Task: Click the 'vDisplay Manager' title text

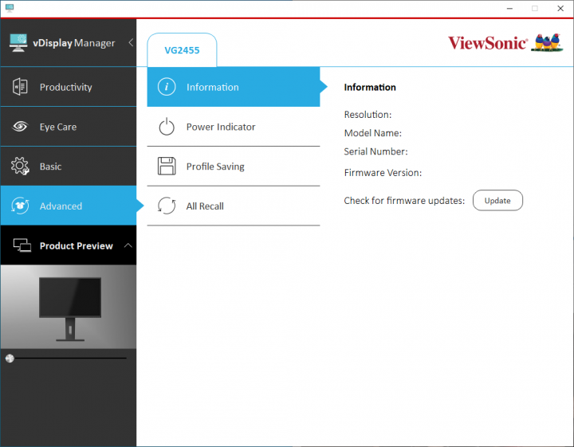Action: coord(74,43)
